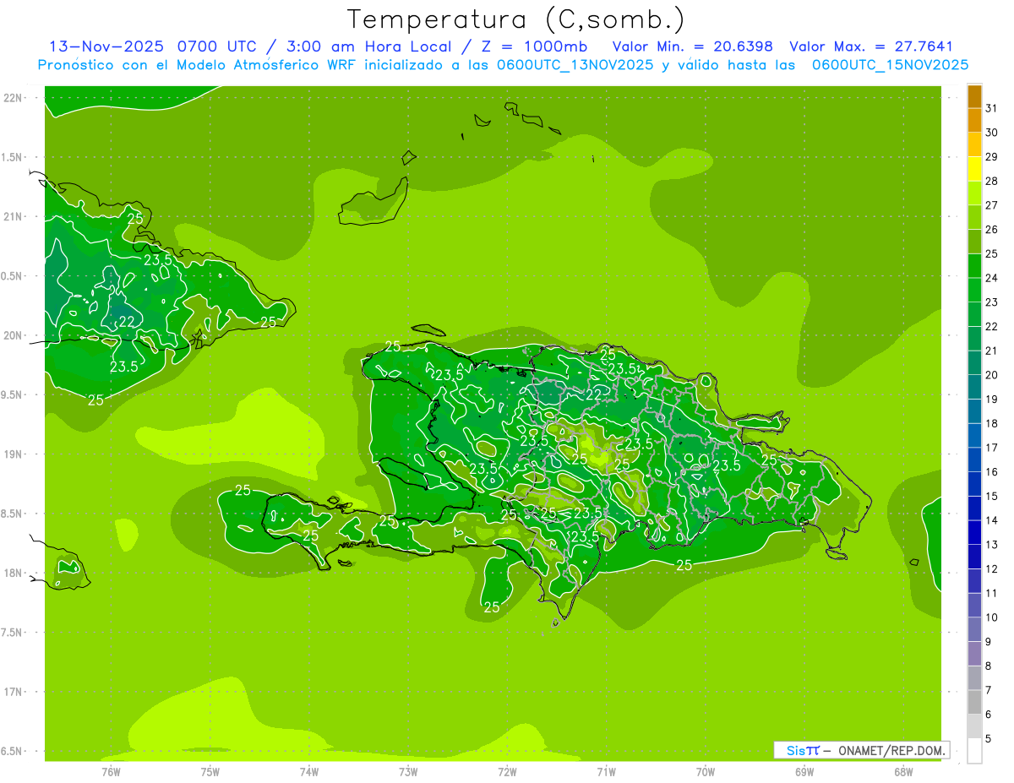This screenshot has height=783, width=1014.
Task: Click the '22' contour label over Cuba
Action: point(127,322)
